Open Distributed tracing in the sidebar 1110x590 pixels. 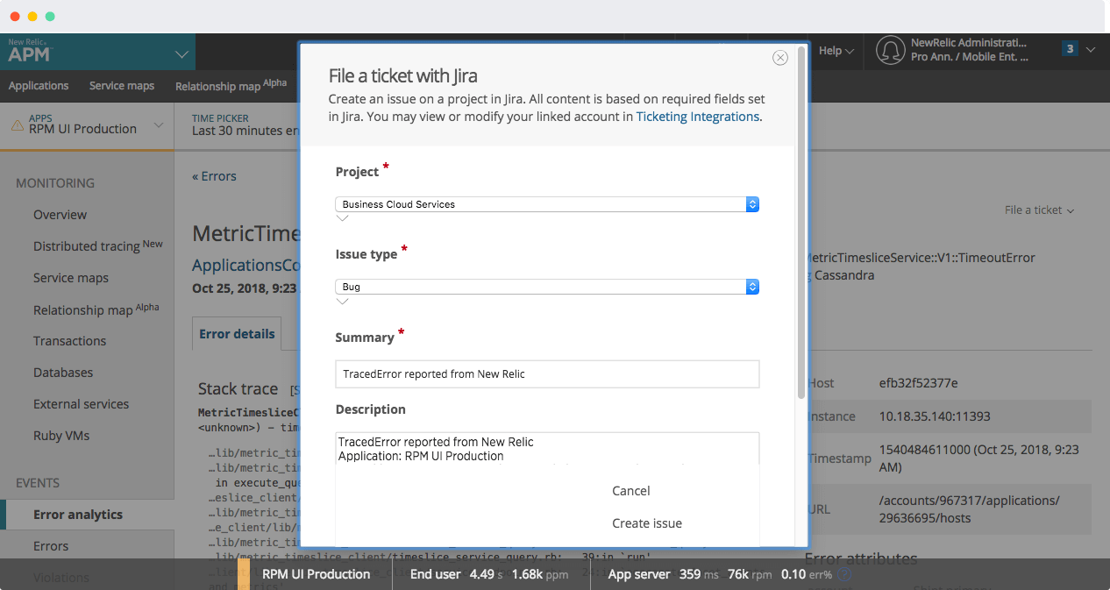(98, 246)
